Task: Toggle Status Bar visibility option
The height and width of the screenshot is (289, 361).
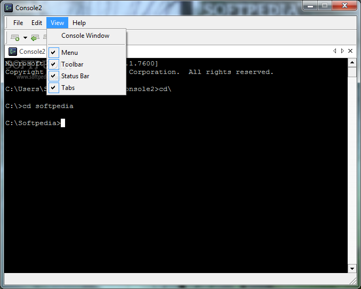Action: (x=86, y=76)
